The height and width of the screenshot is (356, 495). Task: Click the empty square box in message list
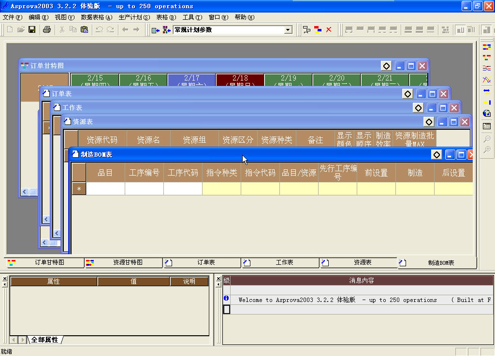[x=227, y=309]
